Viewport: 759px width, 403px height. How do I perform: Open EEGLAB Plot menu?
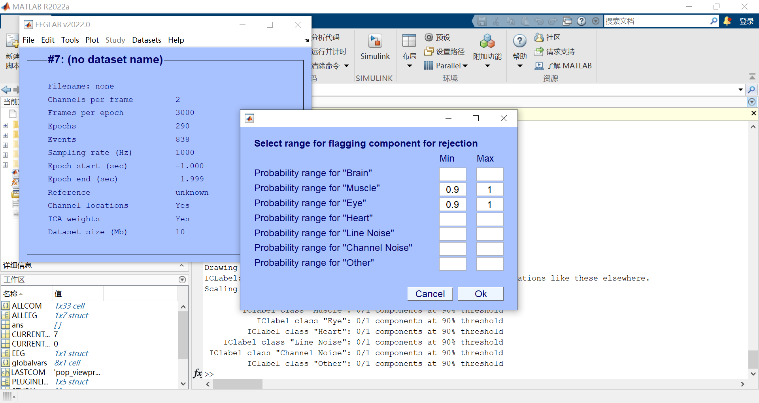click(92, 40)
